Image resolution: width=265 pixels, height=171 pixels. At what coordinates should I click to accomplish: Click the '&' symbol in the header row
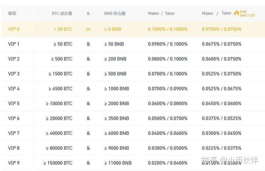(88, 13)
